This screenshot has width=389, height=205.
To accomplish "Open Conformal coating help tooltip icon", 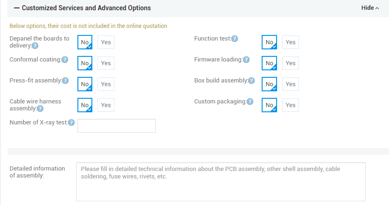I will point(65,60).
